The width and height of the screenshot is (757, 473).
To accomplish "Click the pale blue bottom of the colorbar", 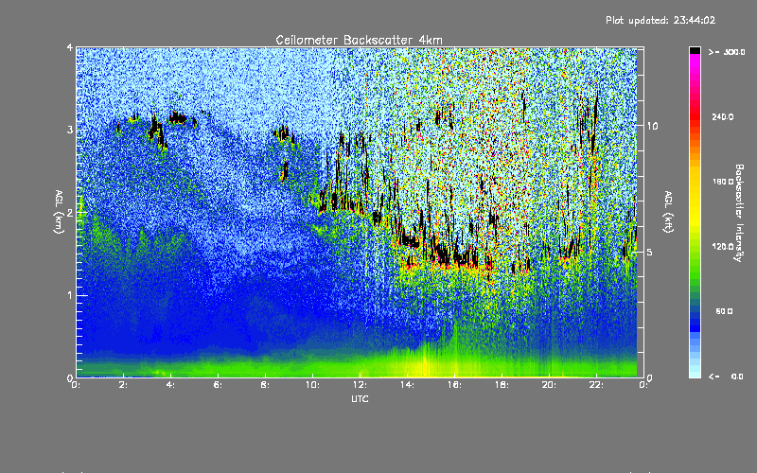I will (695, 371).
